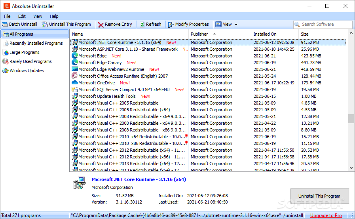Click the View toolbar icon
Viewport: 355px width, 219px height.
point(218,24)
